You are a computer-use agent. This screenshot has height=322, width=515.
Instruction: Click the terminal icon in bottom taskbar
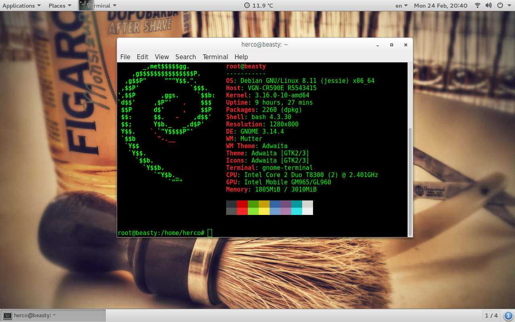pyautogui.click(x=7, y=316)
